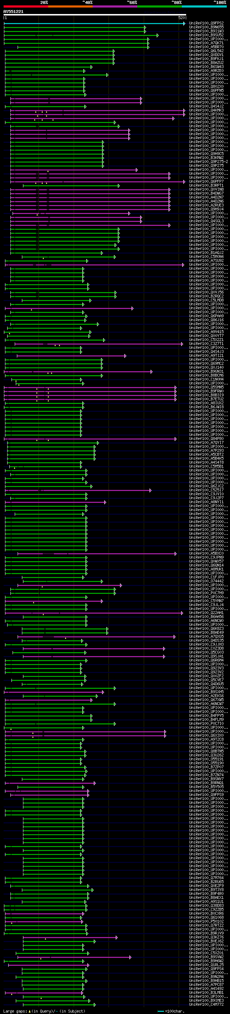
Task: Open the UniRef100_A7QK71 hit
Action: click(x=206, y=43)
